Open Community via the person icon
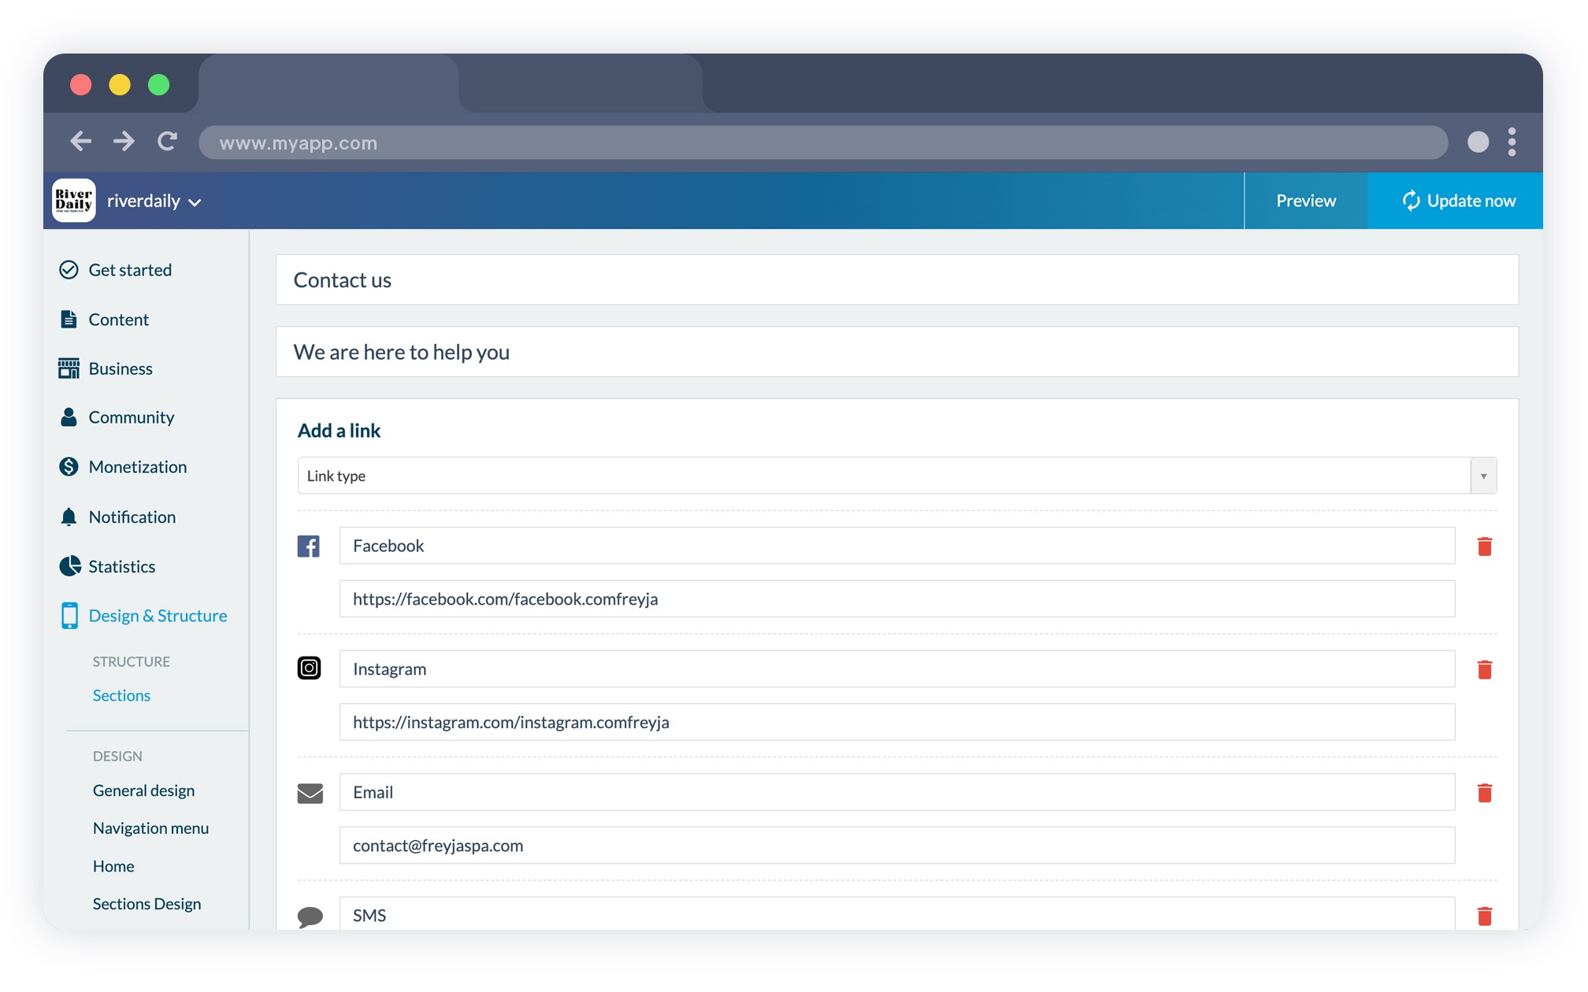This screenshot has height=992, width=1588. click(x=69, y=416)
